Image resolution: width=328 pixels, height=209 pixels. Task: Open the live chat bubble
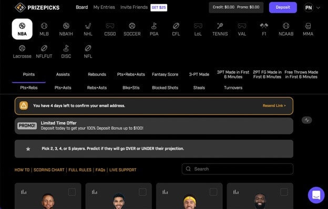point(316,195)
